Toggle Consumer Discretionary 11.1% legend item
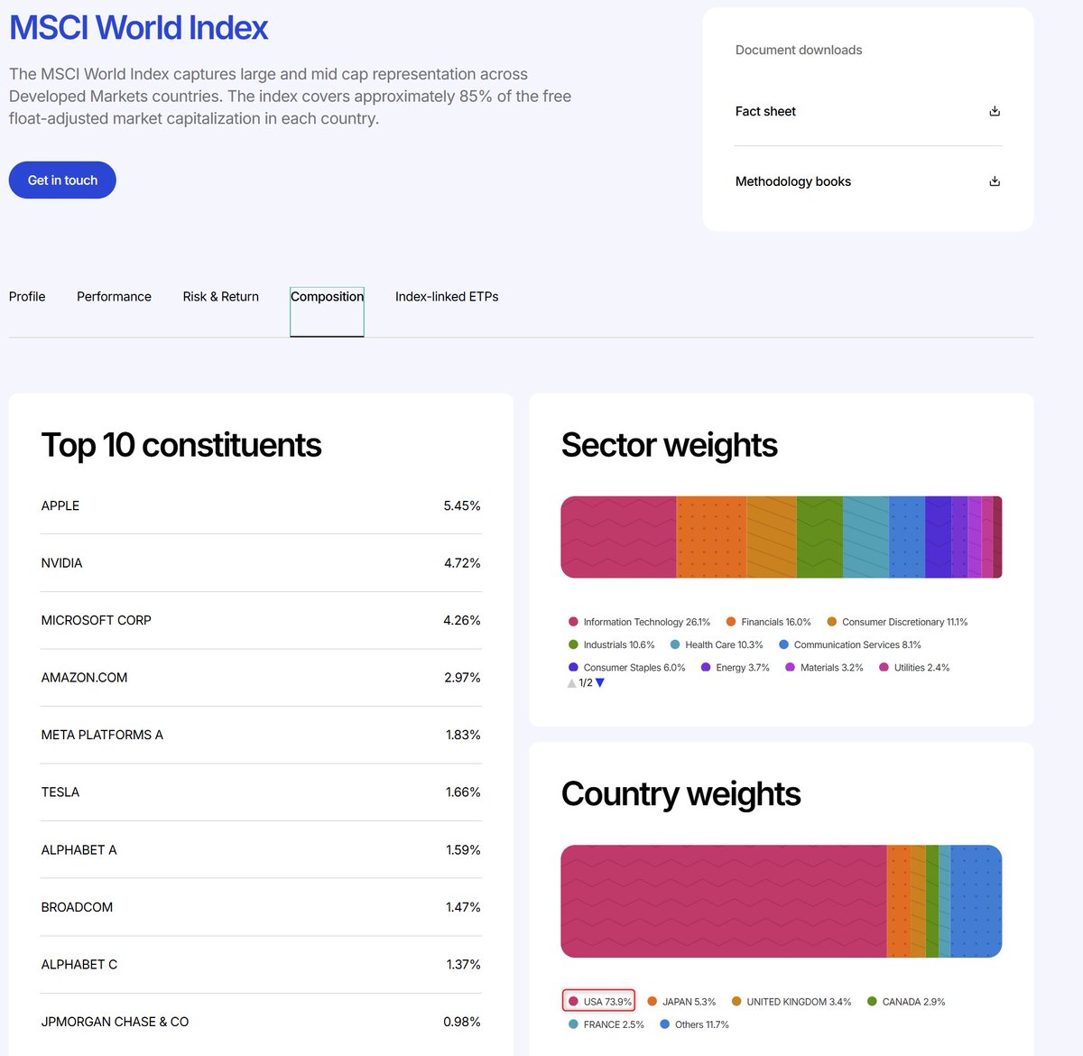Viewport: 1083px width, 1056px height. click(x=897, y=622)
